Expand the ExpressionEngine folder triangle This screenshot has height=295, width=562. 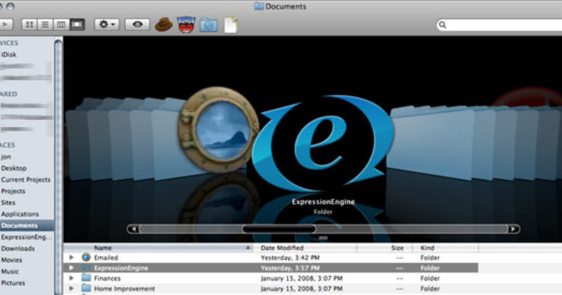point(72,268)
